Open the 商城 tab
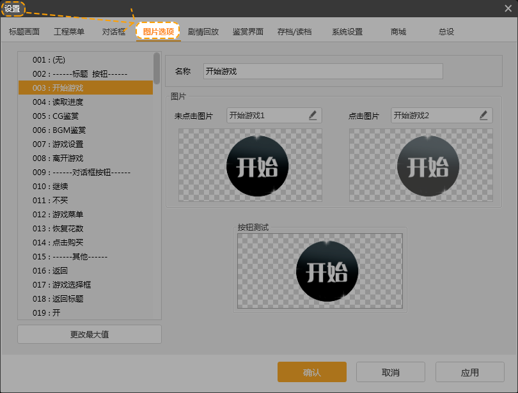This screenshot has width=518, height=393. [398, 30]
